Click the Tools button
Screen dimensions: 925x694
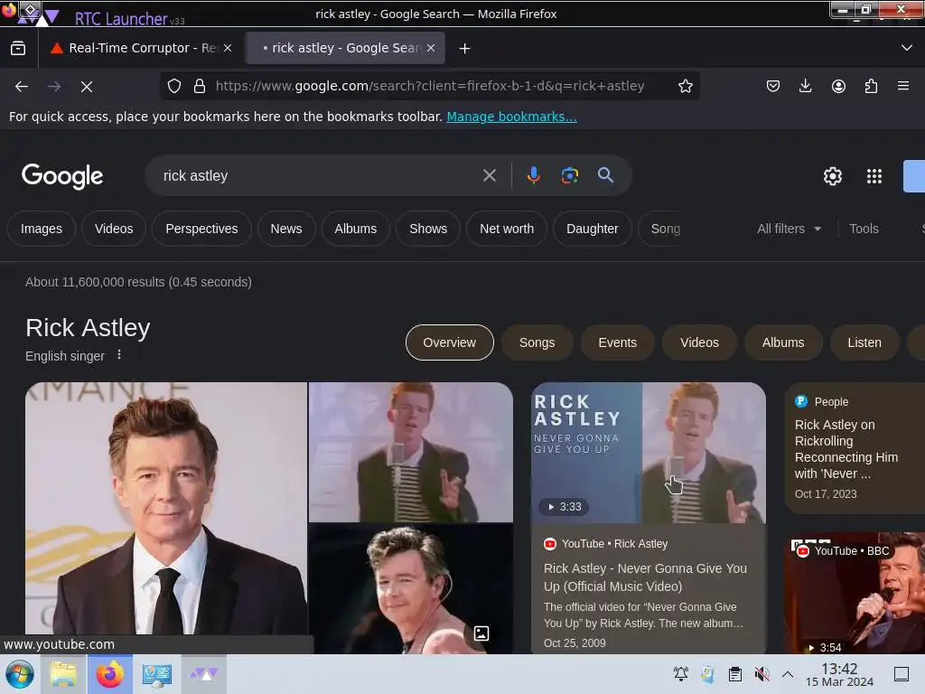(864, 229)
